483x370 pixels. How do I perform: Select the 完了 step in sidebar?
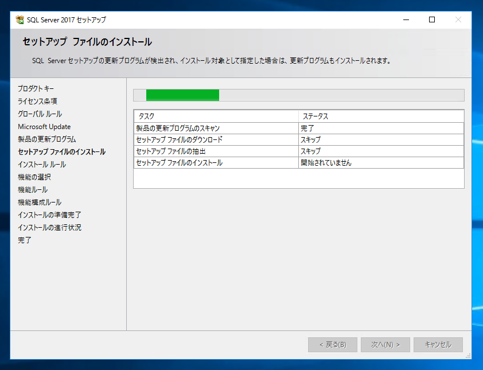pos(24,240)
